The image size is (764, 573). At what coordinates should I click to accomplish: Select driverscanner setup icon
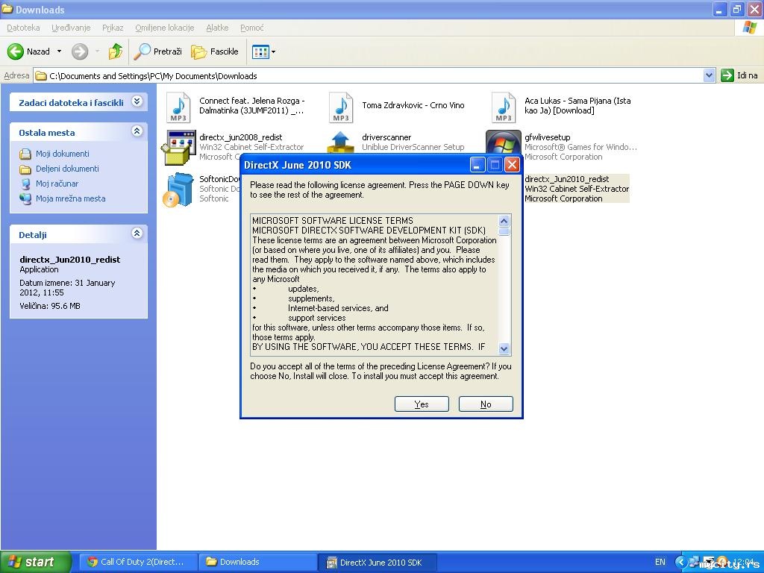coord(340,143)
